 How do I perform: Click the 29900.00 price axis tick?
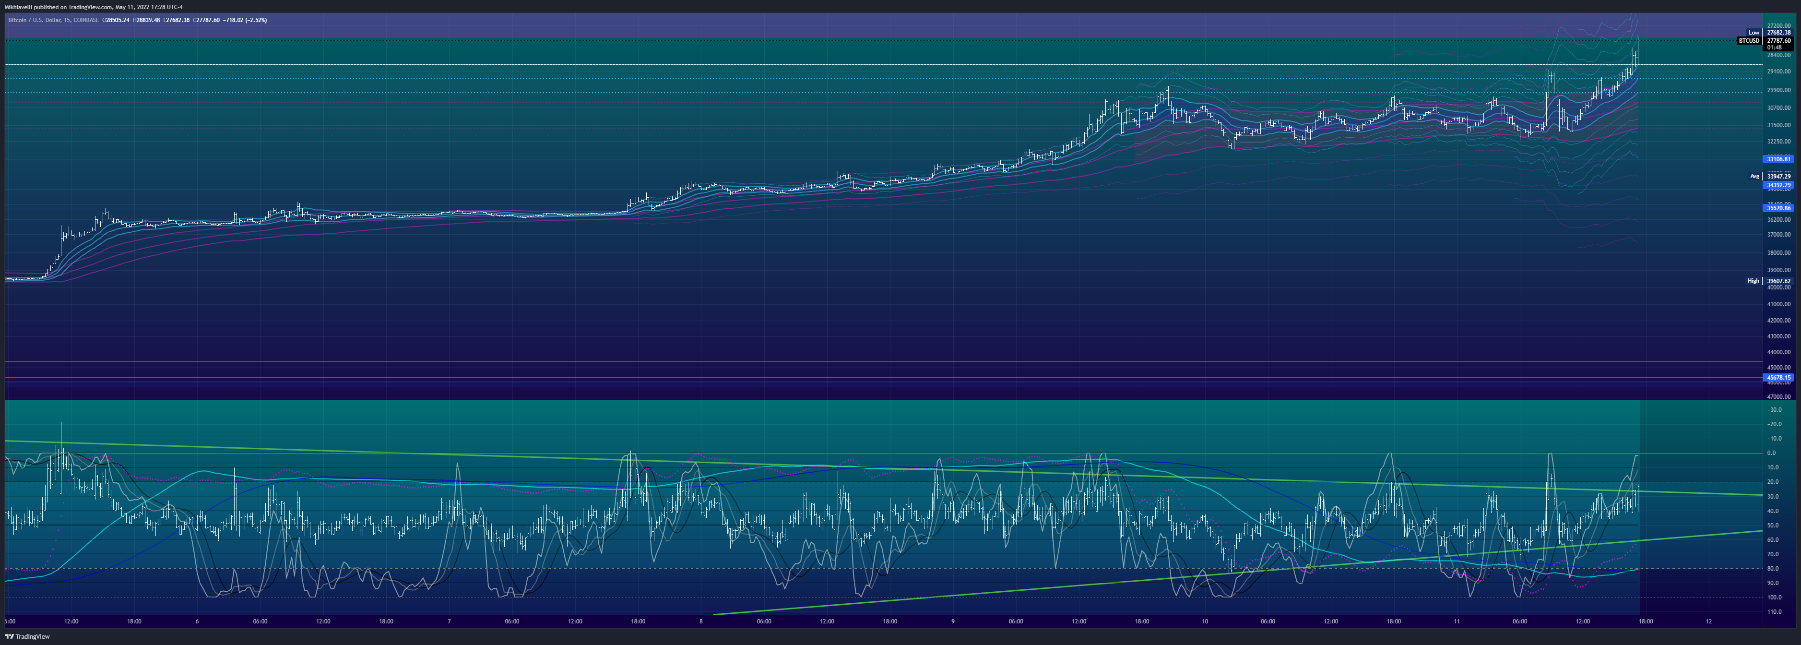[1778, 90]
